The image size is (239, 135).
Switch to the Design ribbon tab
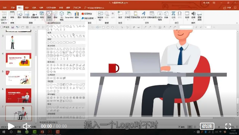(27, 8)
